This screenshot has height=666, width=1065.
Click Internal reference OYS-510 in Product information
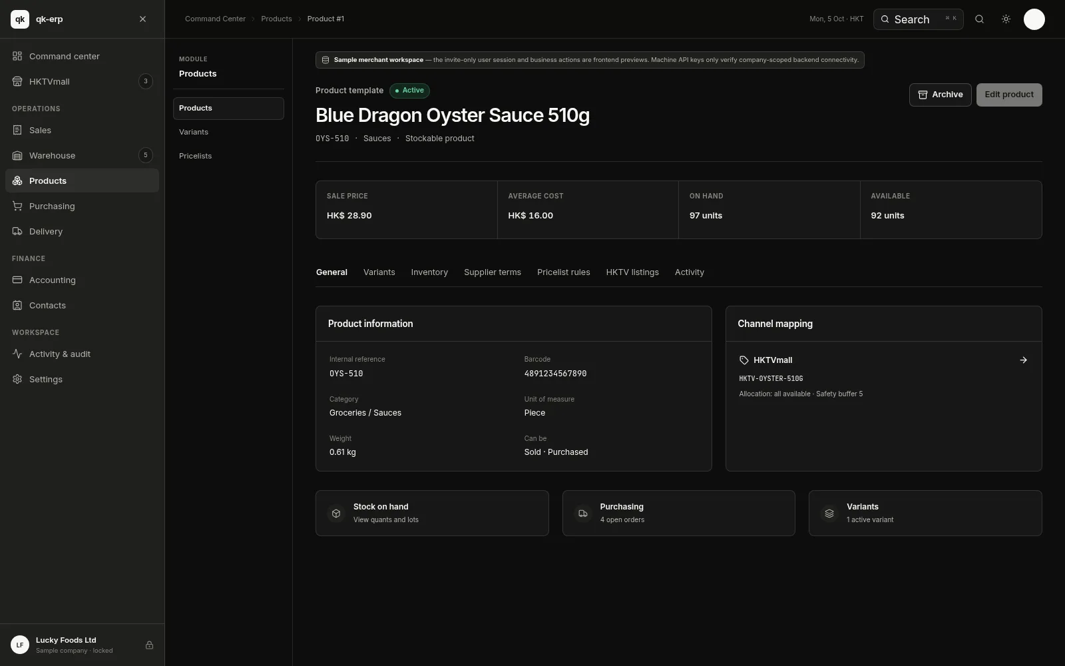click(x=346, y=374)
